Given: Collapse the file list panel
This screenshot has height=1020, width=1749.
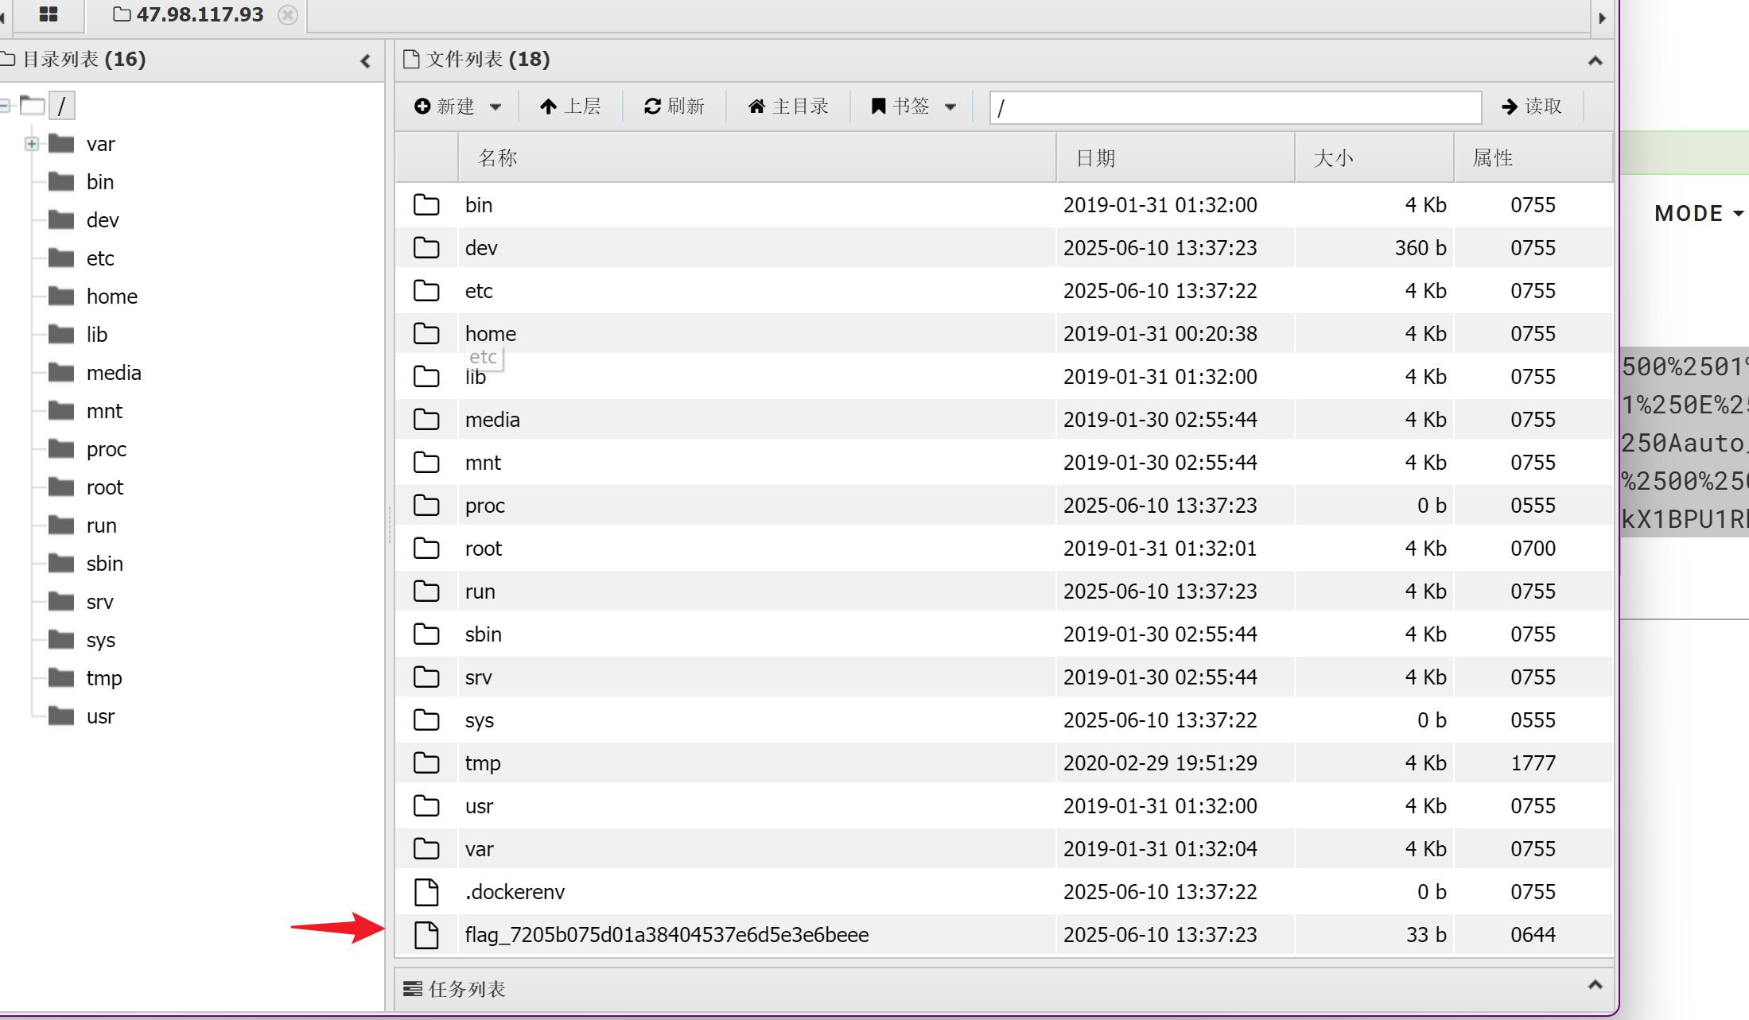Looking at the screenshot, I should (1595, 60).
